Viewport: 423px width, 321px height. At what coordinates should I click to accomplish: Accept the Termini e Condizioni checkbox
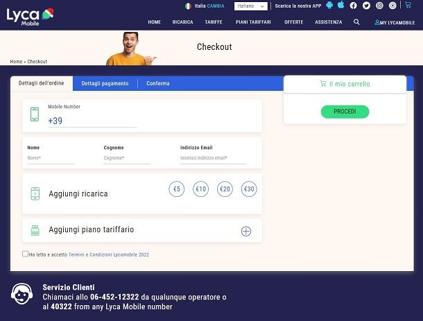pos(25,254)
